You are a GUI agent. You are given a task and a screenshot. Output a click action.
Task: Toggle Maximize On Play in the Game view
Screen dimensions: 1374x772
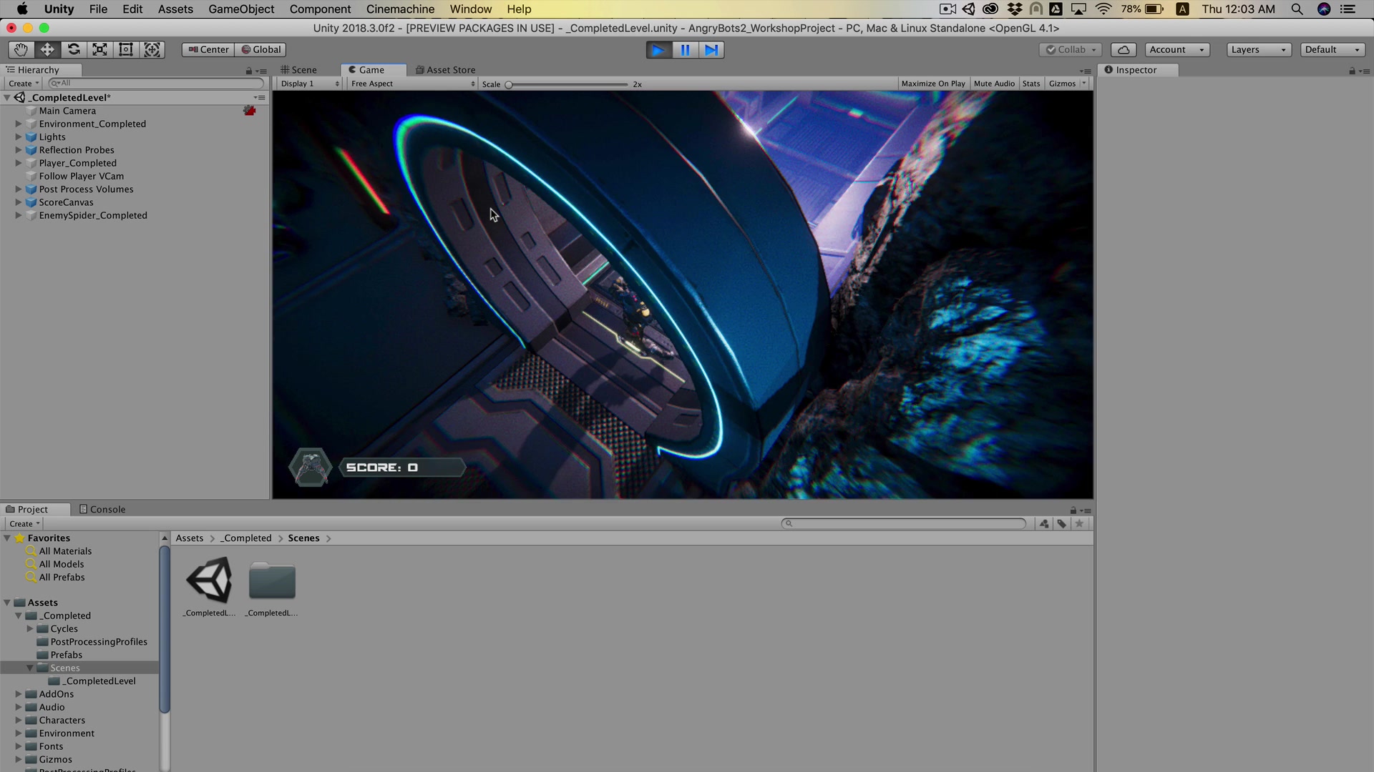932,84
